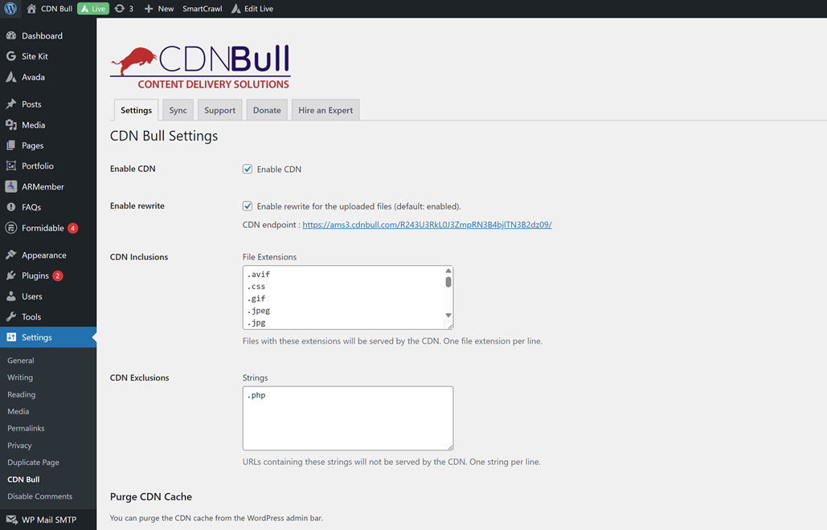Screen dimensions: 827x530
Task: Open CDN Bull site name link
Action: point(56,8)
